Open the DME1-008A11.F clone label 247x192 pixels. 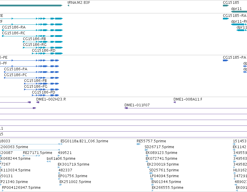tap(188, 99)
